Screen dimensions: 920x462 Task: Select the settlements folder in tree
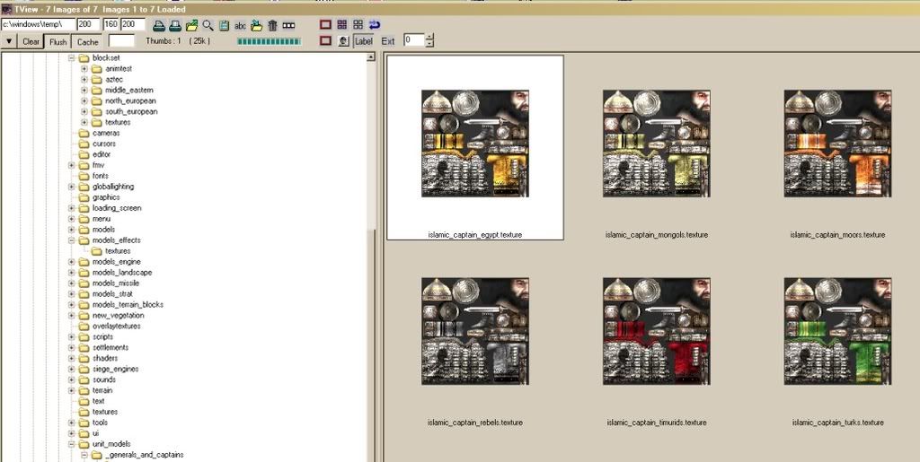tap(110, 348)
